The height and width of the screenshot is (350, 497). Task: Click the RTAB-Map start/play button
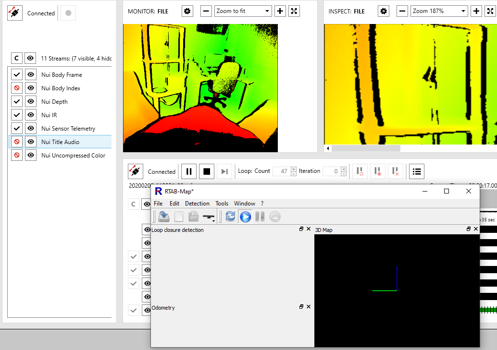245,217
